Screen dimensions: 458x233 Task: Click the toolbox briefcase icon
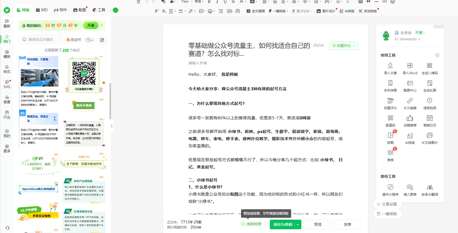point(238,11)
